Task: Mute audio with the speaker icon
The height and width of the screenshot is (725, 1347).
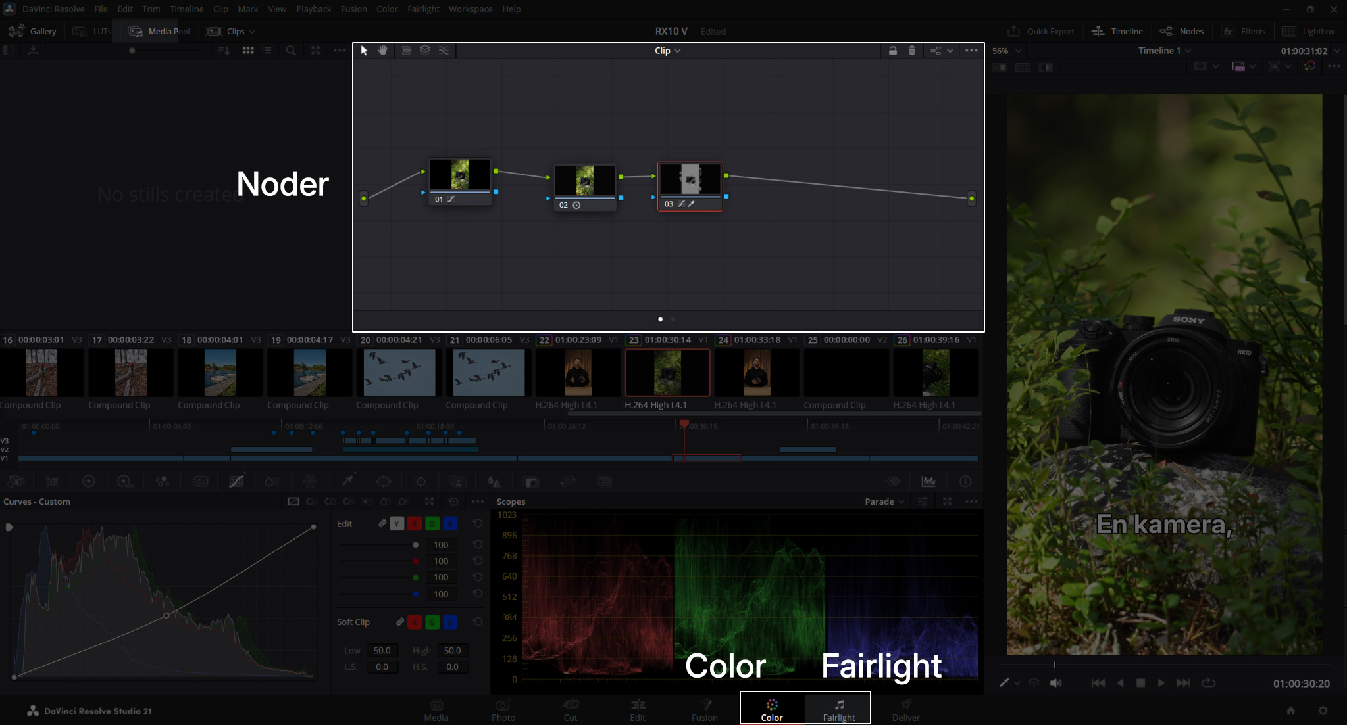Action: click(1055, 683)
